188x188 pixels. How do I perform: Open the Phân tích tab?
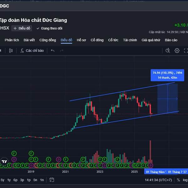pos(12,40)
